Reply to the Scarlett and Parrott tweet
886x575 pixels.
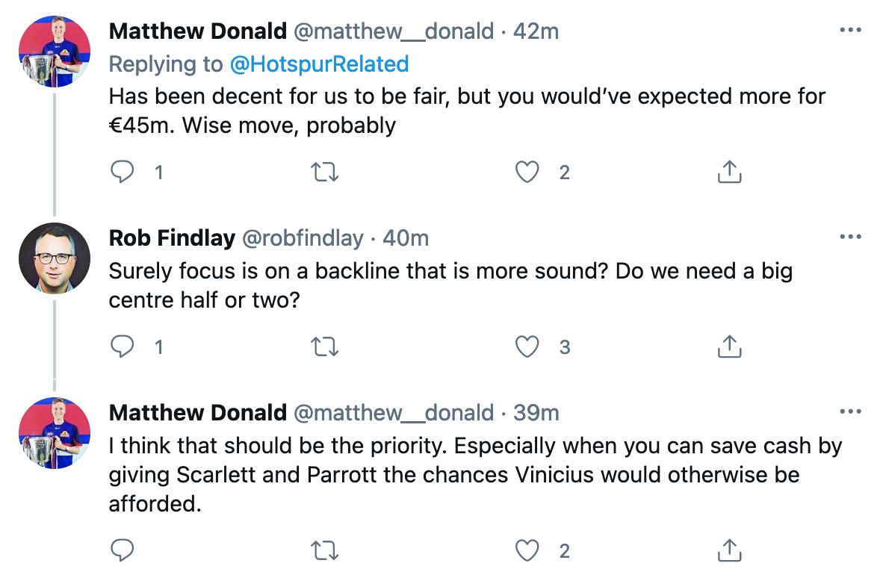pos(122,550)
